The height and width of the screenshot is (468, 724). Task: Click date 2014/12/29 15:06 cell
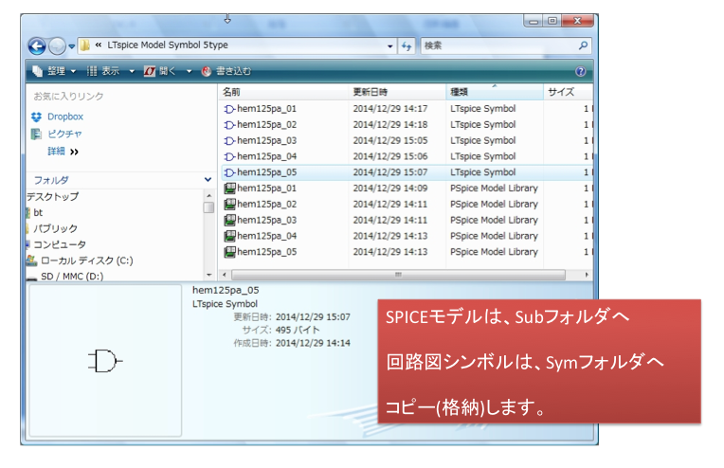coord(390,156)
